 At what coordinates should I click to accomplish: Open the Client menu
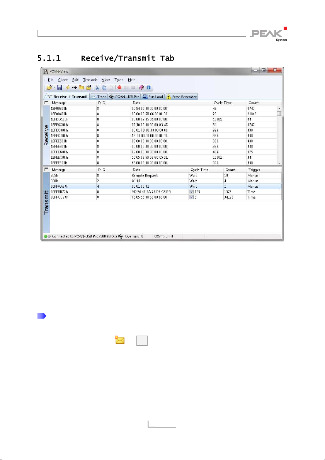pyautogui.click(x=63, y=80)
